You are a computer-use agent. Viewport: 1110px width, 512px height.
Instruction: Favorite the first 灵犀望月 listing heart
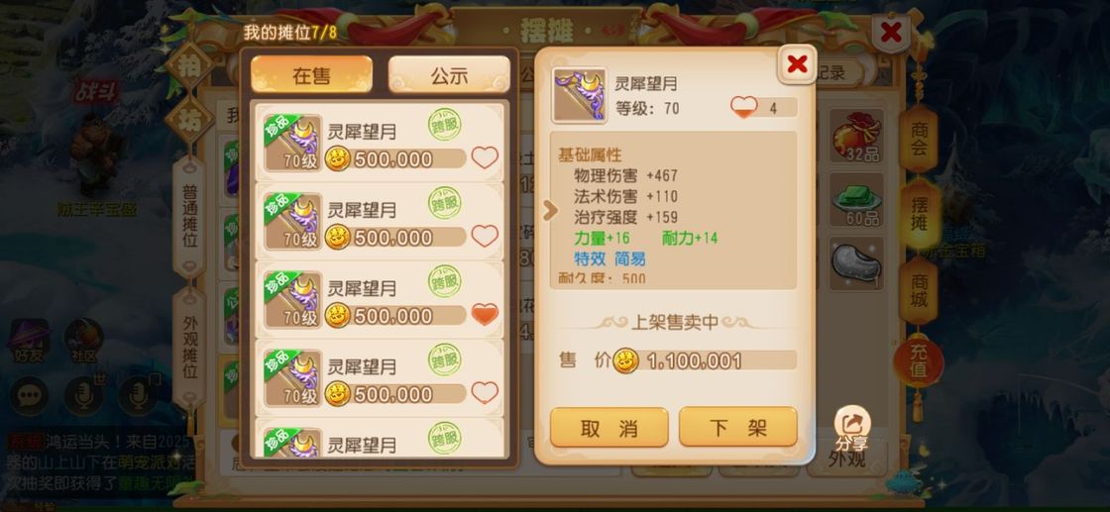(x=485, y=157)
